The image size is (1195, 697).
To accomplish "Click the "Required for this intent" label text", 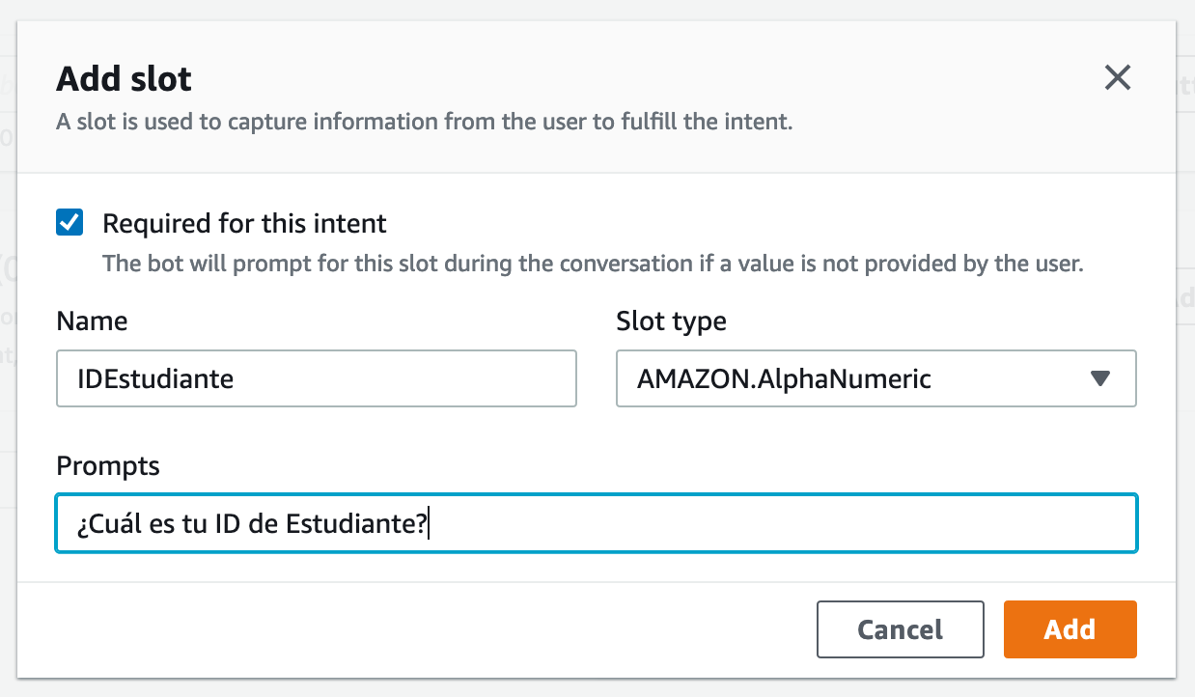I will 244,224.
